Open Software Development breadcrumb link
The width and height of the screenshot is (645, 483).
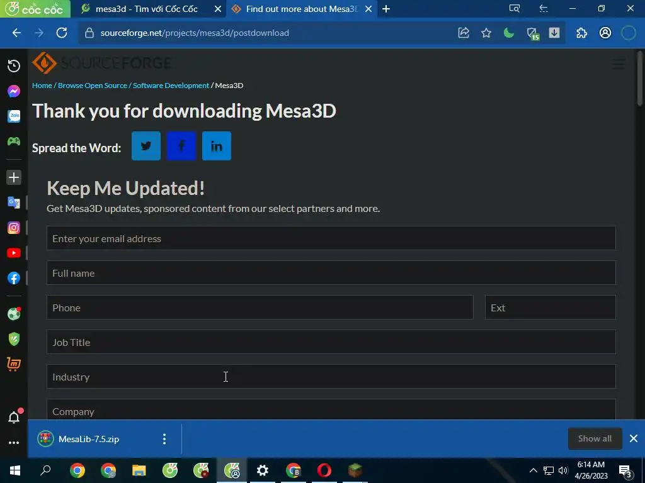(x=171, y=86)
